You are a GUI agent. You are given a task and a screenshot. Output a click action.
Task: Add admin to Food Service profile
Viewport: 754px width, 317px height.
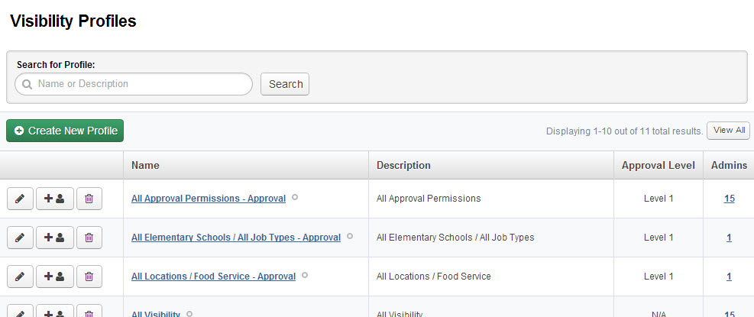[55, 277]
